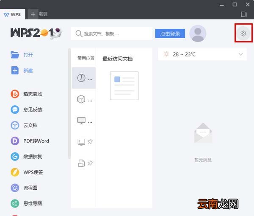Screen dimensions: 254x216
Task: Open the 打开 folder icon
Action: point(15,55)
